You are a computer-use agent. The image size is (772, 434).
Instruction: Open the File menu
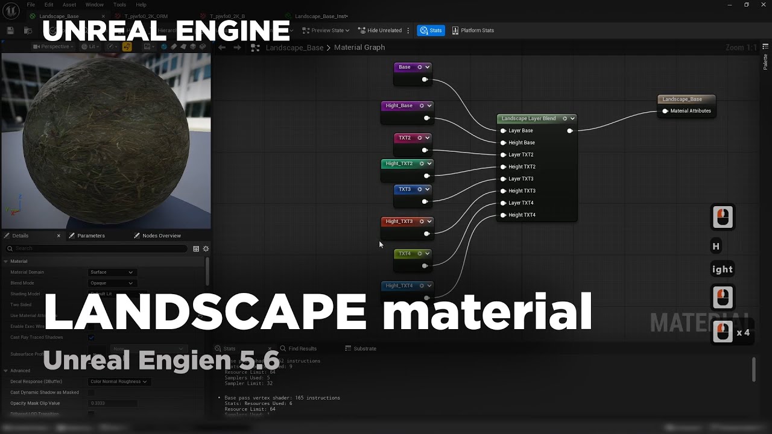click(31, 4)
